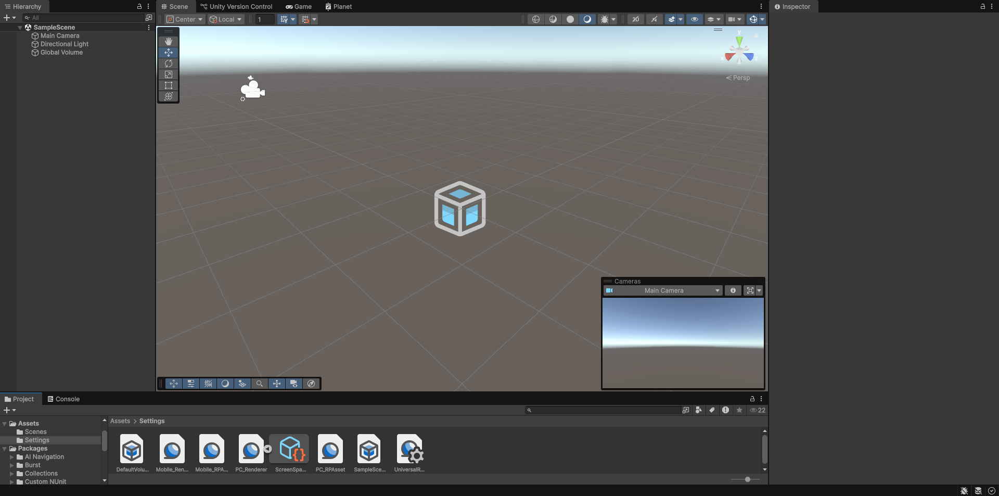This screenshot has width=999, height=496.
Task: Toggle Tools overlay in overlay bar
Action: coord(174,384)
